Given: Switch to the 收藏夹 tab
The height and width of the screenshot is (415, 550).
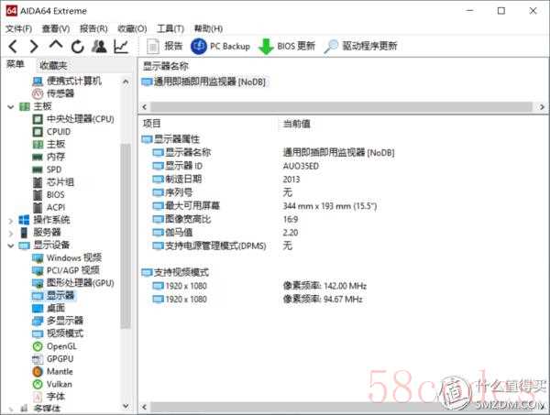Looking at the screenshot, I should [53, 65].
